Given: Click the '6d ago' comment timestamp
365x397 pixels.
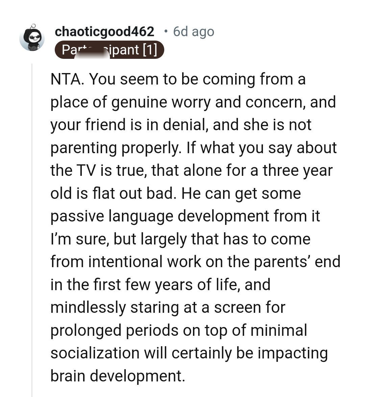Looking at the screenshot, I should click(x=193, y=31).
